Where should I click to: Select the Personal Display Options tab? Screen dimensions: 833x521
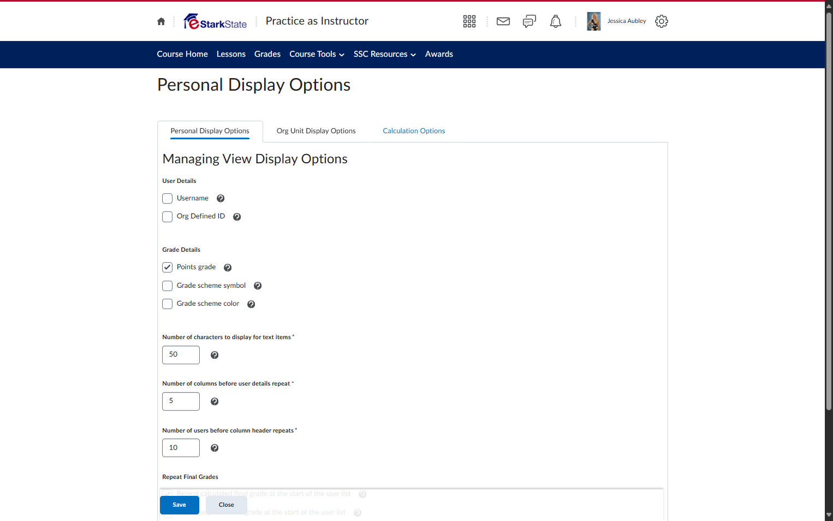coord(210,131)
